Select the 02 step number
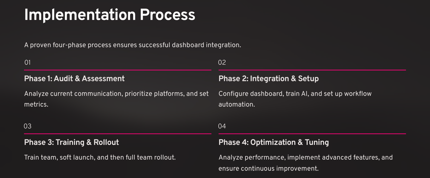 click(222, 62)
